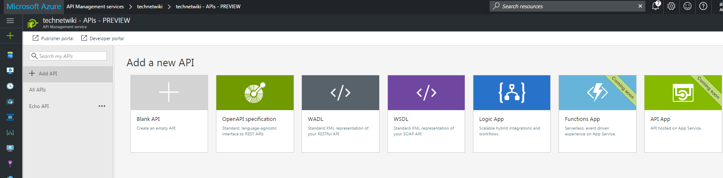Viewport: 723px width, 178px height.
Task: Open the help question mark icon
Action: [x=703, y=6]
